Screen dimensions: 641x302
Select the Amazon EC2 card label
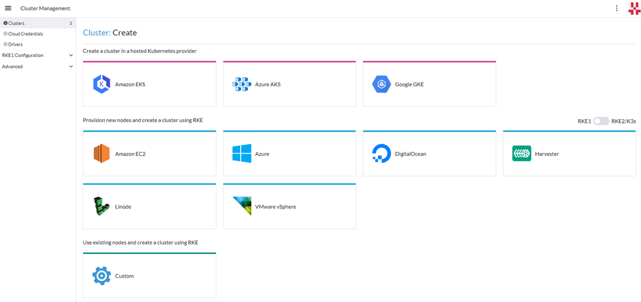pyautogui.click(x=130, y=154)
